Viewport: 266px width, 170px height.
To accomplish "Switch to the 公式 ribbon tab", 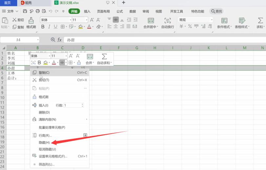I will point(120,11).
